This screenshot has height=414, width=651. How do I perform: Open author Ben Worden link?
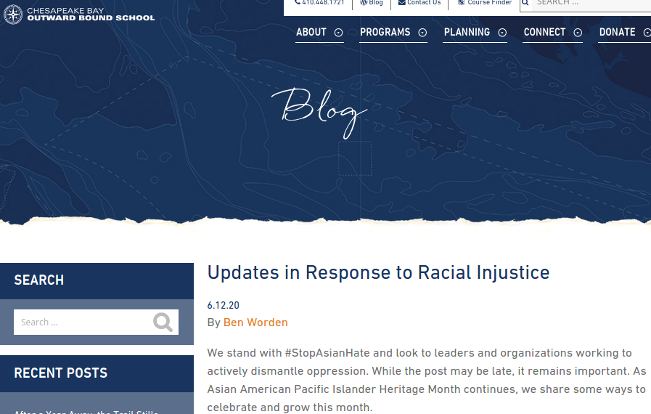pyautogui.click(x=255, y=322)
